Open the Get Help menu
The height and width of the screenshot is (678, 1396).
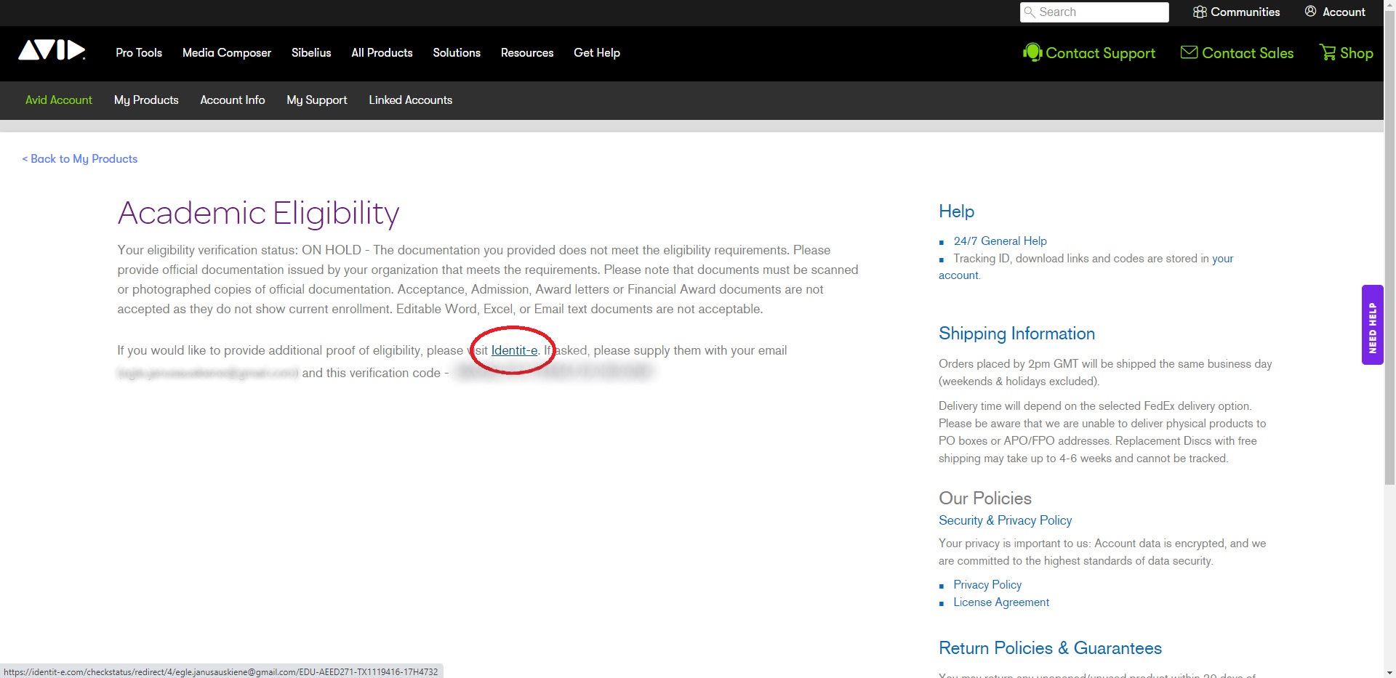pyautogui.click(x=597, y=52)
